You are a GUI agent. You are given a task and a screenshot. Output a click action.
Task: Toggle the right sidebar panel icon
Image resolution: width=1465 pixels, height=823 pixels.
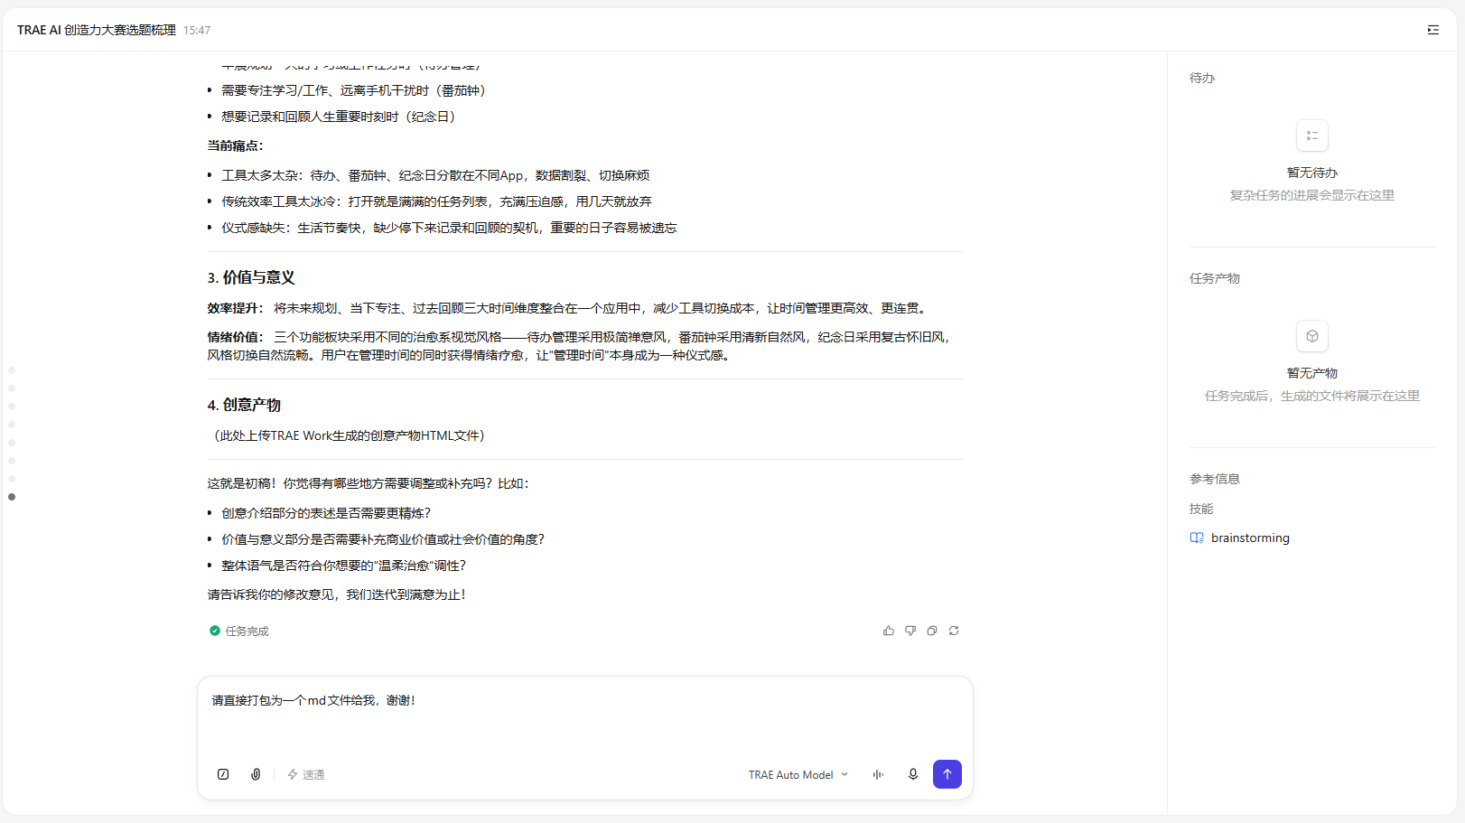click(x=1433, y=30)
